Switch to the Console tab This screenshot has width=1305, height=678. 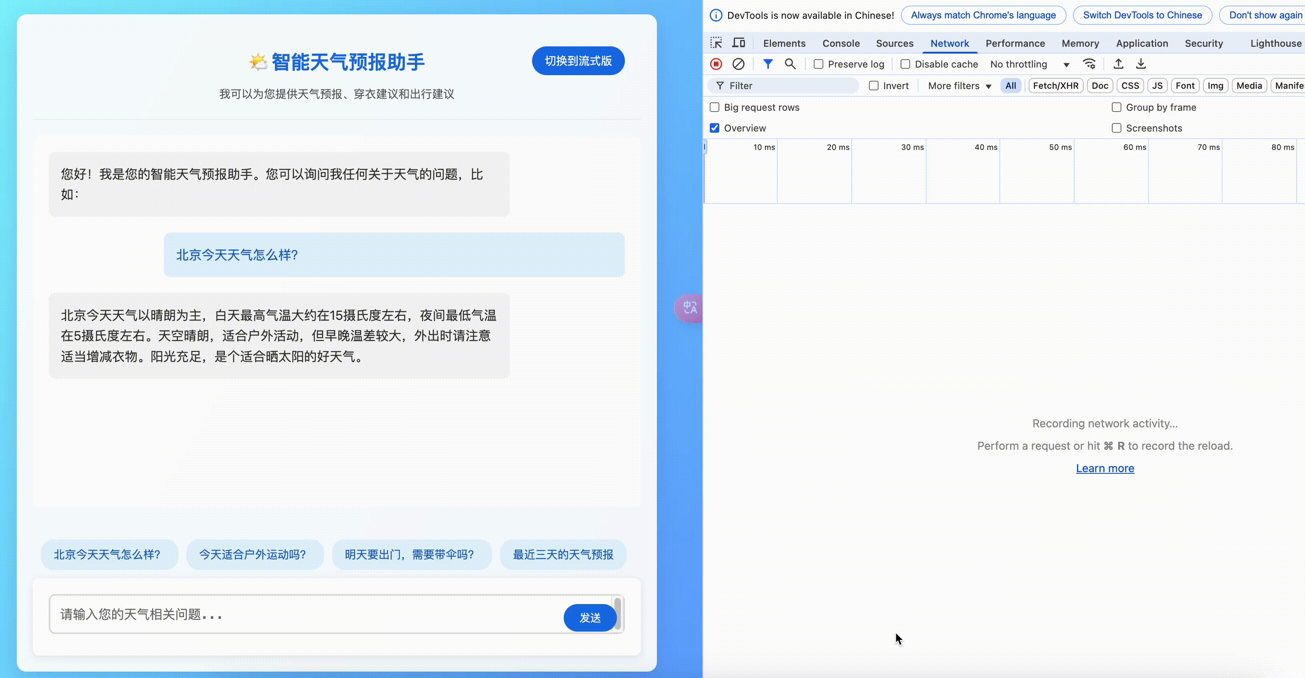click(x=841, y=44)
